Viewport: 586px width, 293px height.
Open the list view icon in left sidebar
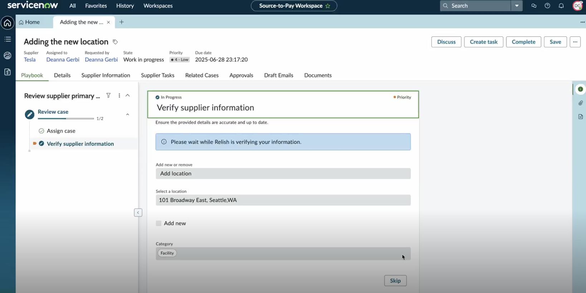[8, 39]
